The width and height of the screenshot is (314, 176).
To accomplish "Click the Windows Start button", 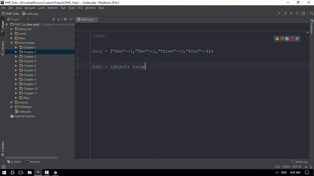I will [4, 173].
